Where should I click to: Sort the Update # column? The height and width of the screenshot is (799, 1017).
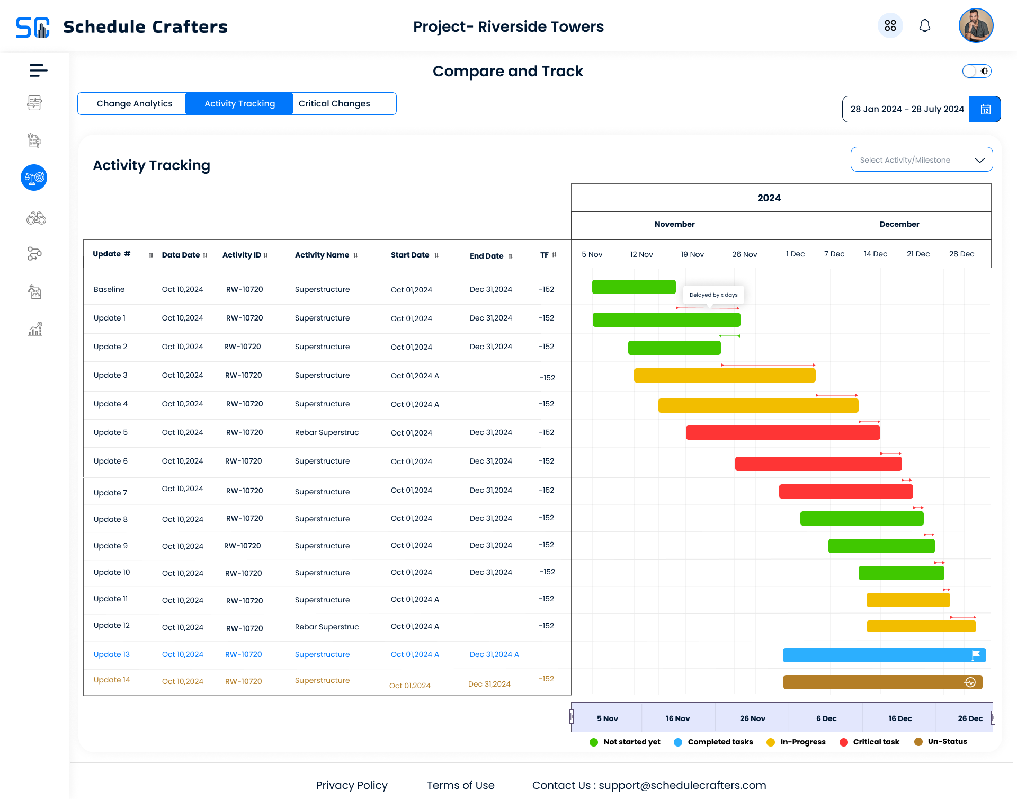click(151, 255)
